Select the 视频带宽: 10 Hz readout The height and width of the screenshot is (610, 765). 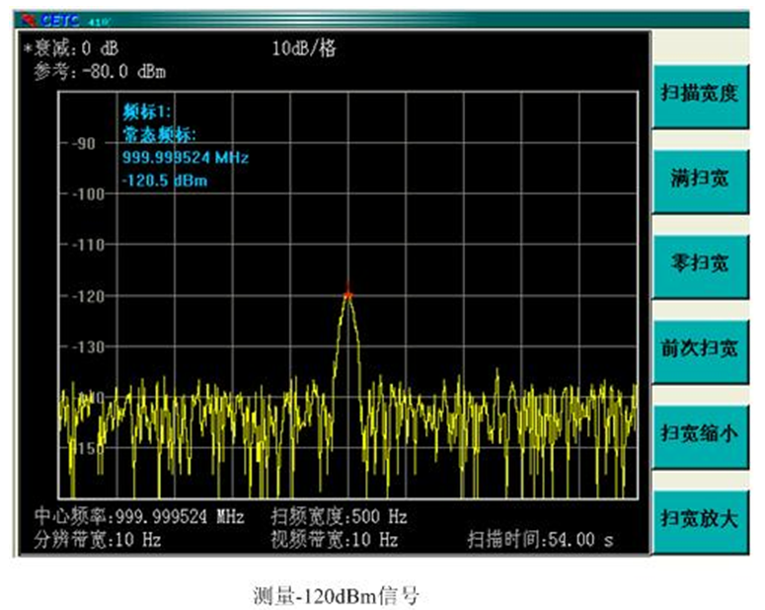tap(334, 540)
